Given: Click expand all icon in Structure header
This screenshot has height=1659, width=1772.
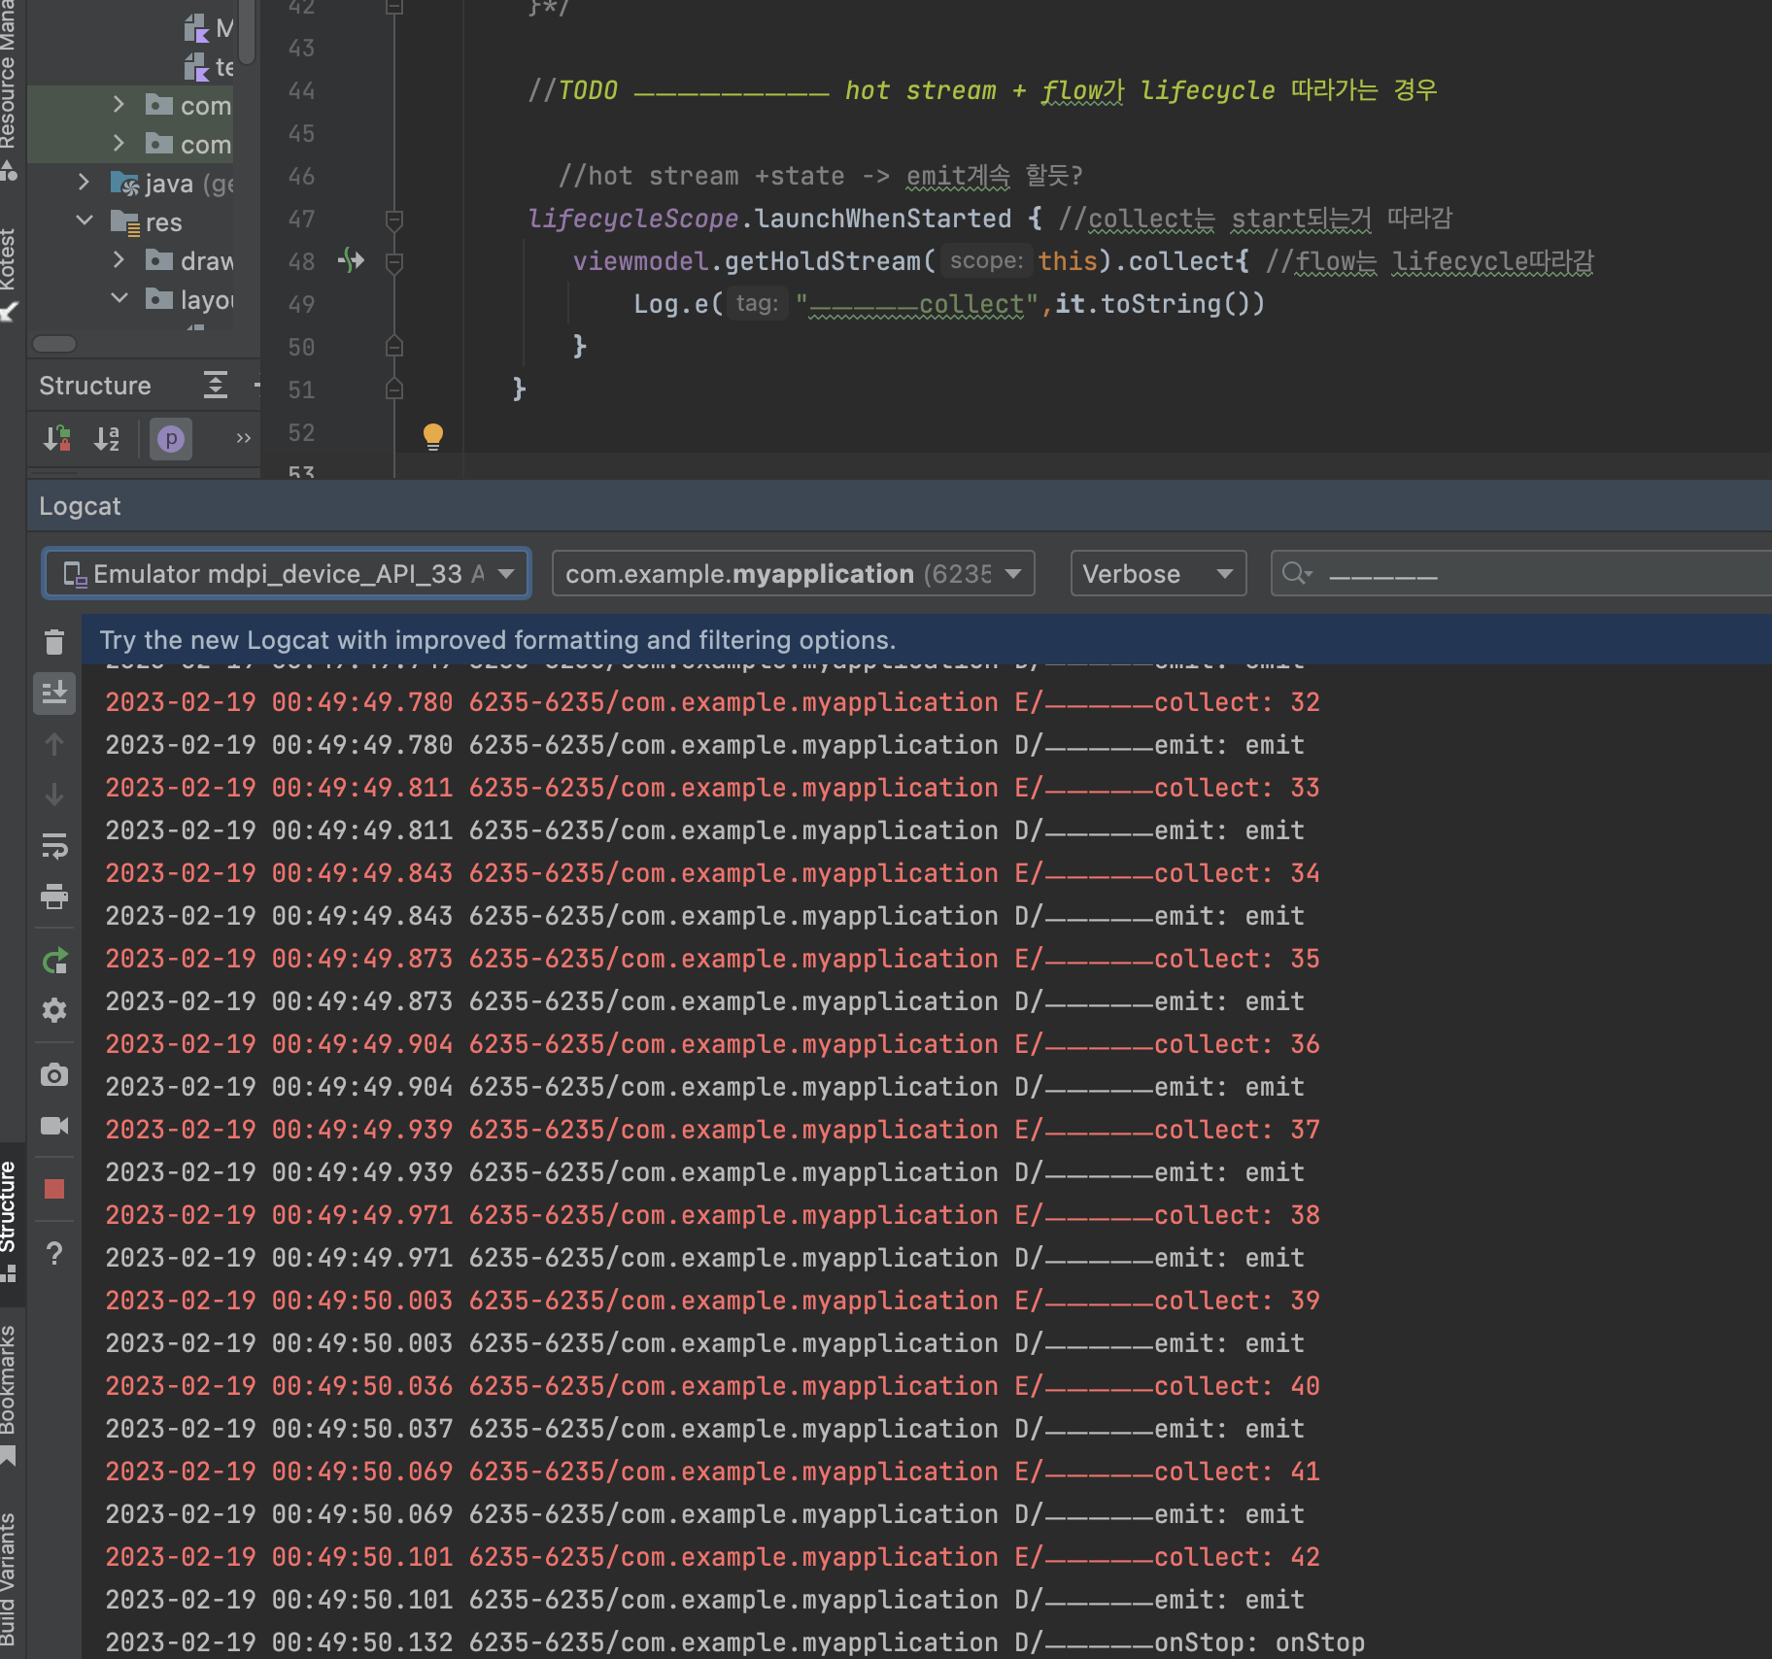Looking at the screenshot, I should [216, 386].
